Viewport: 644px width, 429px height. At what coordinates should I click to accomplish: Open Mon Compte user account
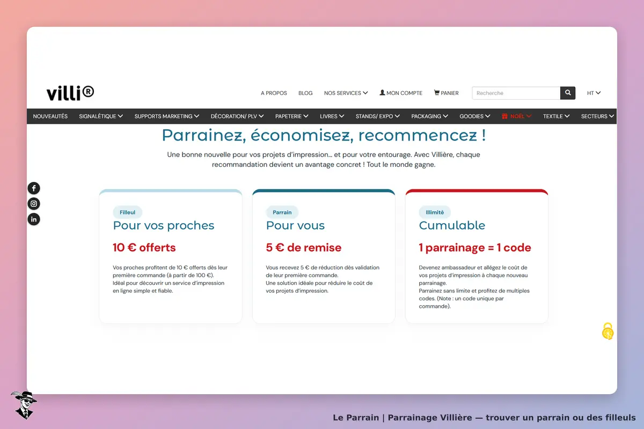(x=401, y=93)
